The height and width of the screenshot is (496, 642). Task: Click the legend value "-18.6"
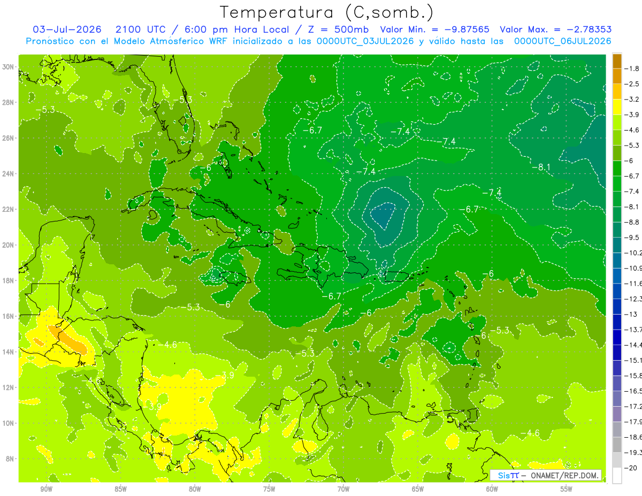(633, 436)
